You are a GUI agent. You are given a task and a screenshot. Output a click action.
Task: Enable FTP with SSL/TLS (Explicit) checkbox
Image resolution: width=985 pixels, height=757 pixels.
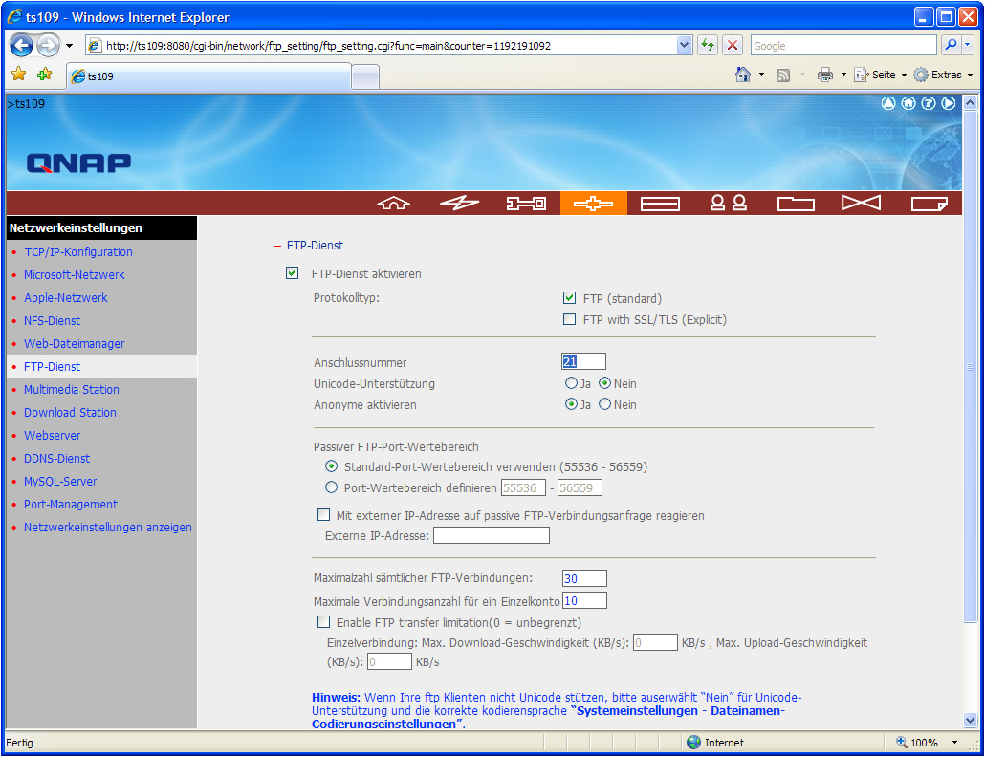pos(570,319)
